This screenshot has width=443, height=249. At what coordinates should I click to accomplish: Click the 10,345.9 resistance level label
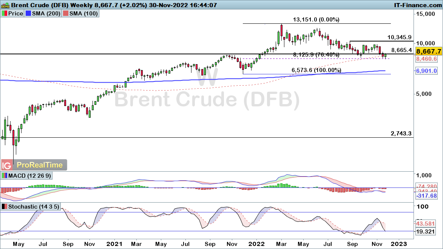(399, 37)
